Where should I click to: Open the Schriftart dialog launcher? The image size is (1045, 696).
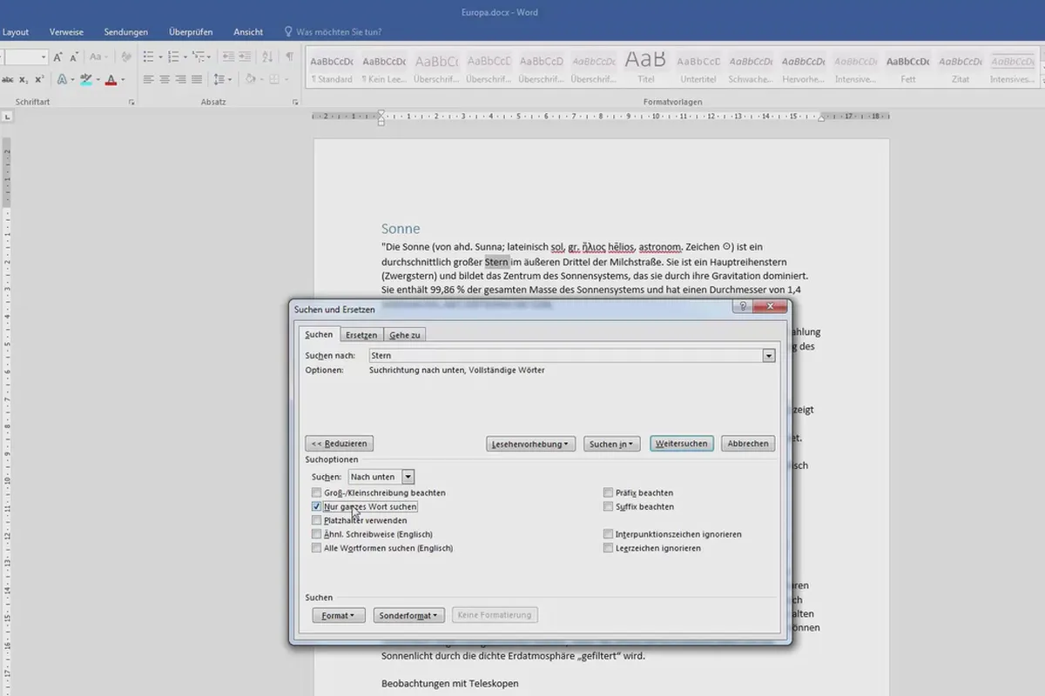pos(131,103)
